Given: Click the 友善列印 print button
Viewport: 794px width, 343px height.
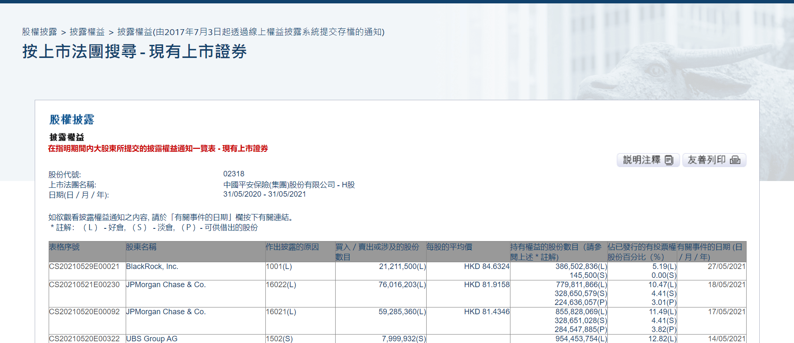Looking at the screenshot, I should pyautogui.click(x=714, y=160).
